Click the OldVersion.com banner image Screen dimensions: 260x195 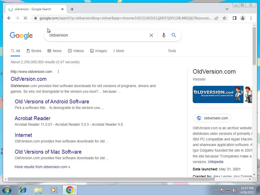coord(218,94)
